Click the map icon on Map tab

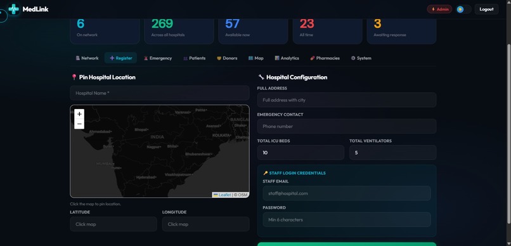pos(250,58)
